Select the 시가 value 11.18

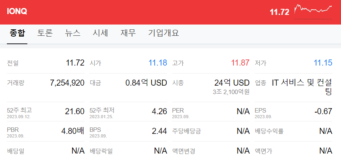158,63
